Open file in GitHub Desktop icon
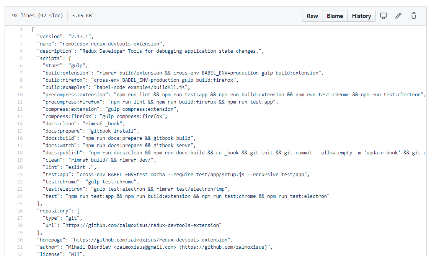Screen dimensions: 444x256 pyautogui.click(x=384, y=16)
